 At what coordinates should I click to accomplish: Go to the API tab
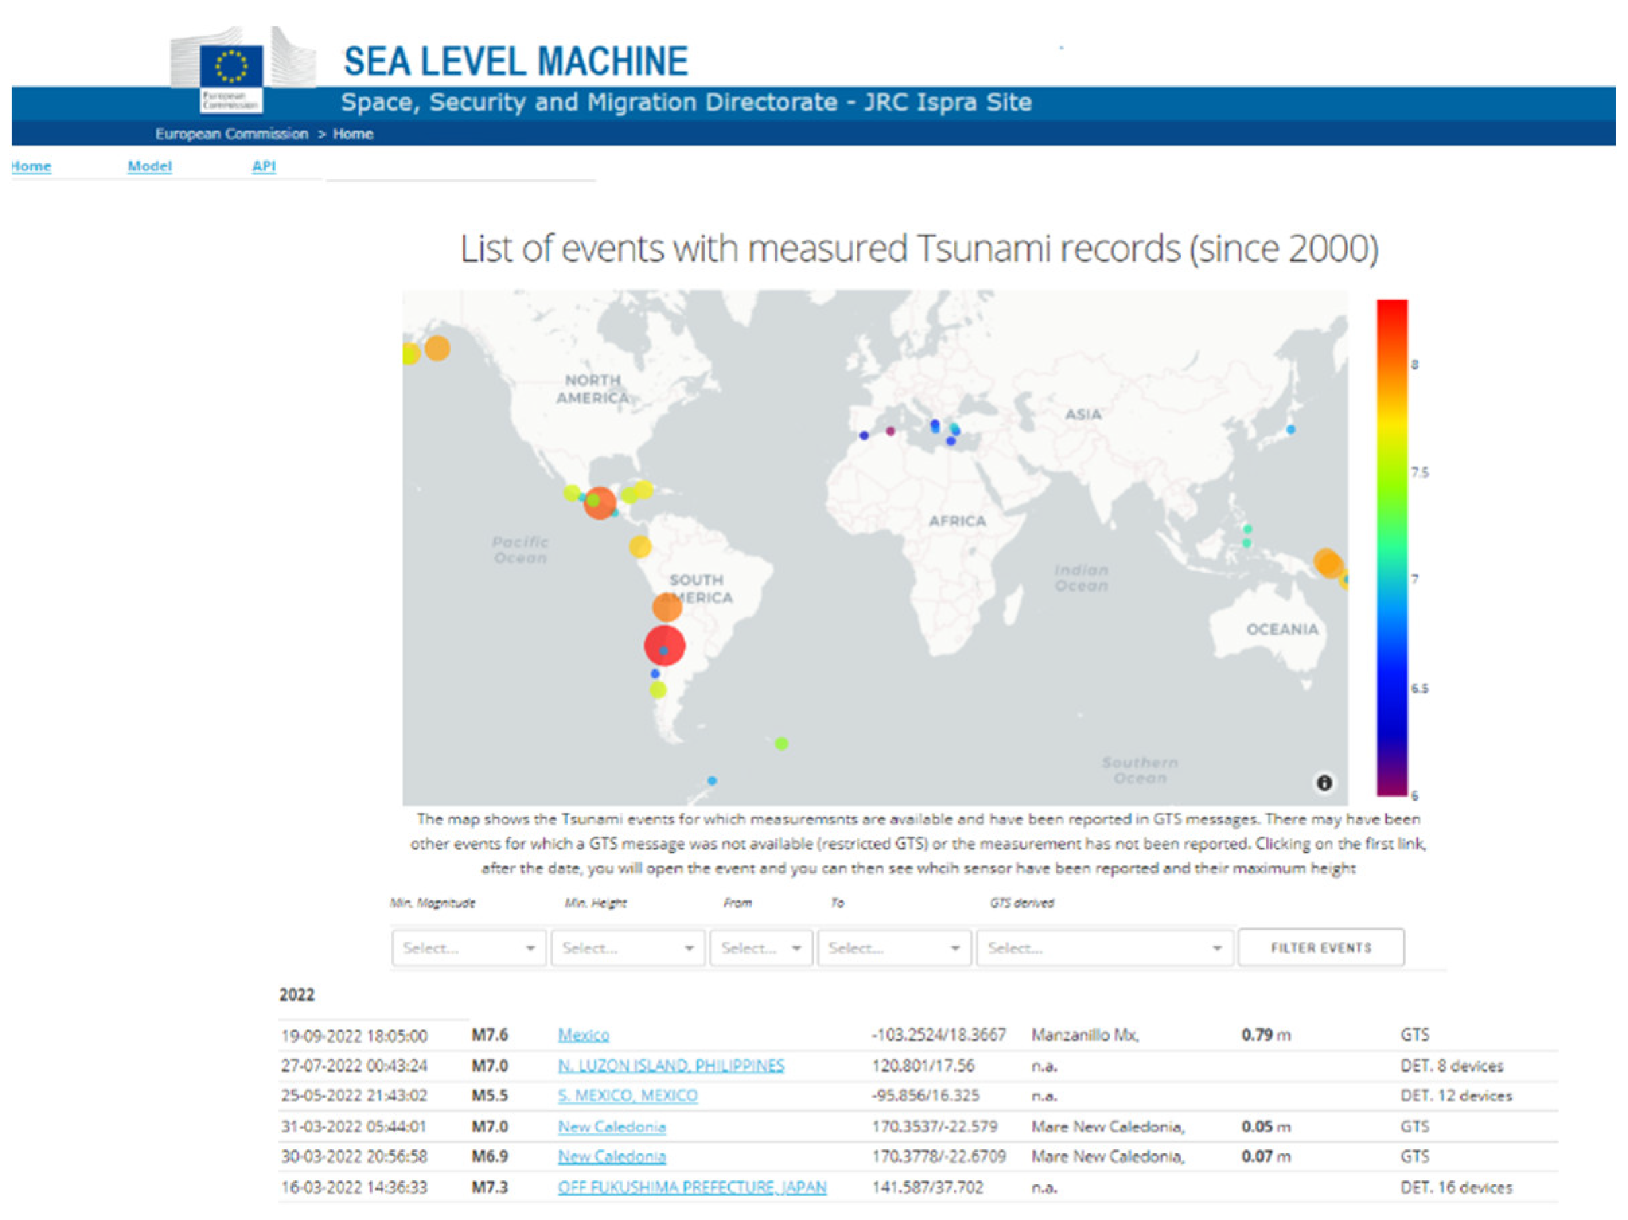[x=264, y=166]
